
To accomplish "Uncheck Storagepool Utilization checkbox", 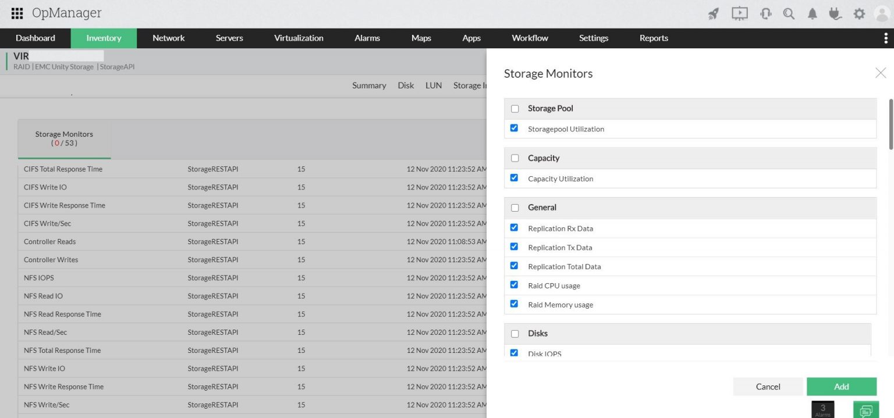I will (x=514, y=128).
